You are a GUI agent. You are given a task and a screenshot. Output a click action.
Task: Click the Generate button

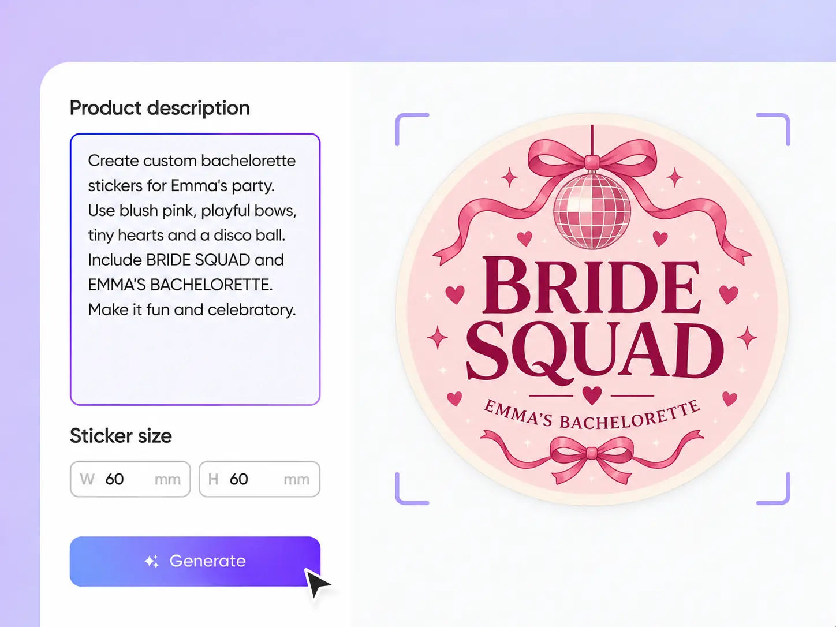coord(195,561)
